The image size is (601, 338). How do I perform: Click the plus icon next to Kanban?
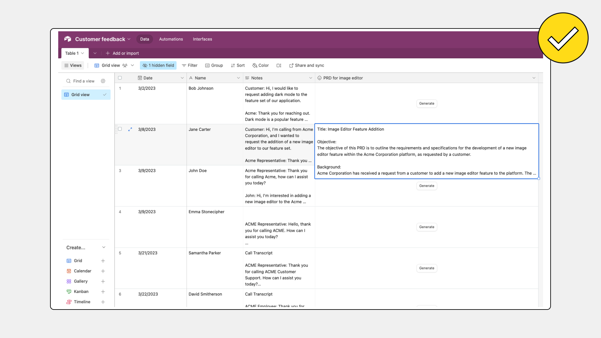click(103, 292)
